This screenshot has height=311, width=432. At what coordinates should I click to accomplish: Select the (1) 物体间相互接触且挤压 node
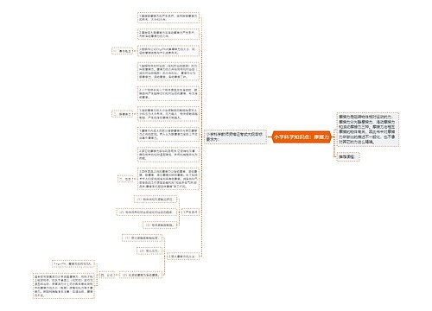click(x=156, y=200)
